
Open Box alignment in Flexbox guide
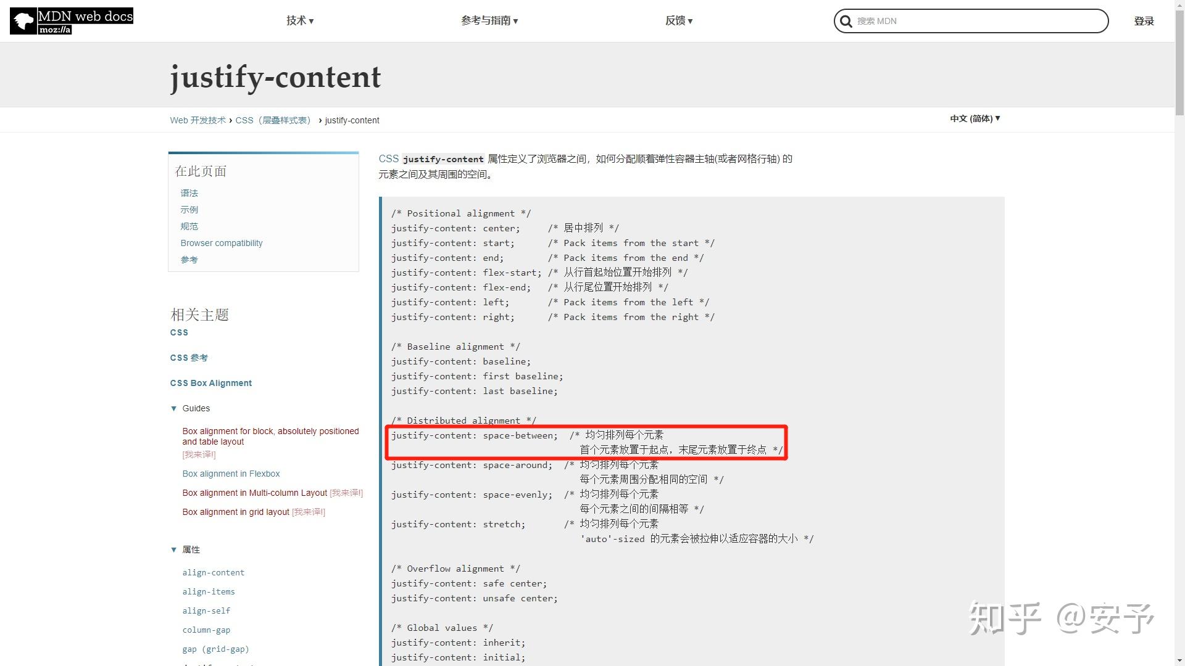231,474
